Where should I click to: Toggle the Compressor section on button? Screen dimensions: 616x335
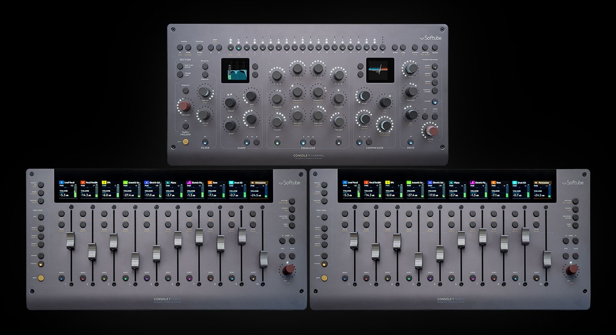pos(360,142)
